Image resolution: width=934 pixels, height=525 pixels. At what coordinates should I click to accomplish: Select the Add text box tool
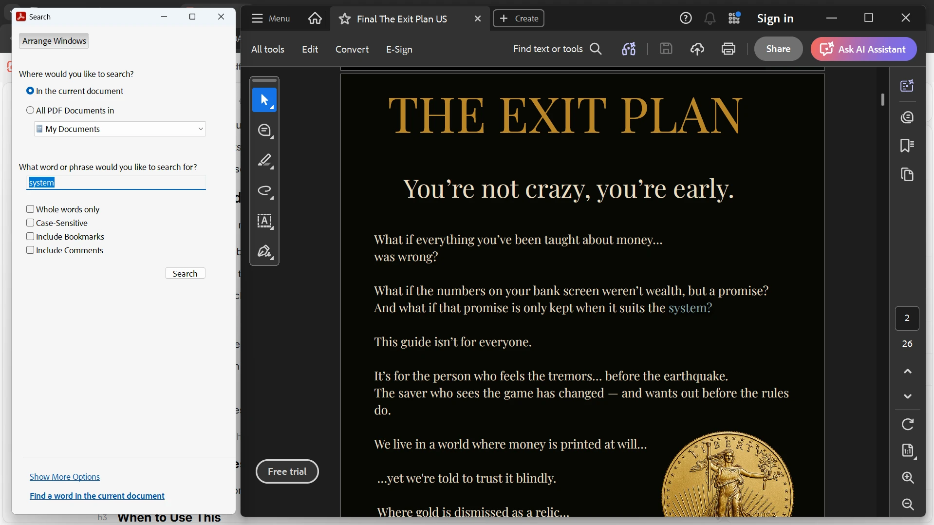(264, 221)
